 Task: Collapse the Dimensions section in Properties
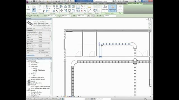click(x=49, y=49)
